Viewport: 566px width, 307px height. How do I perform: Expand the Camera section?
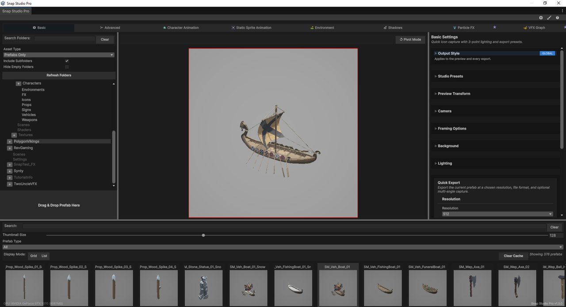coord(444,111)
